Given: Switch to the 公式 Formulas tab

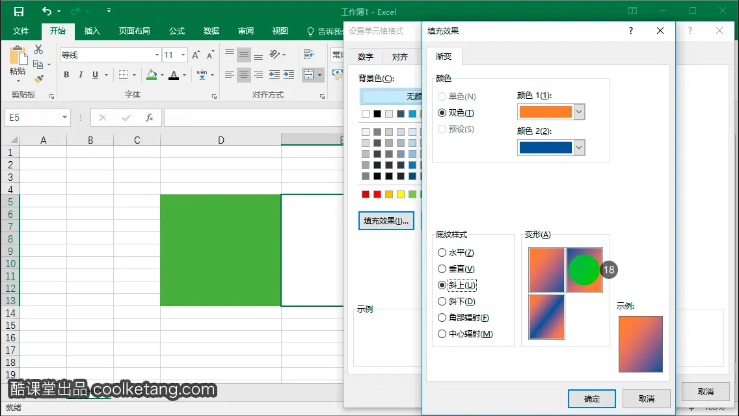Looking at the screenshot, I should 177,31.
